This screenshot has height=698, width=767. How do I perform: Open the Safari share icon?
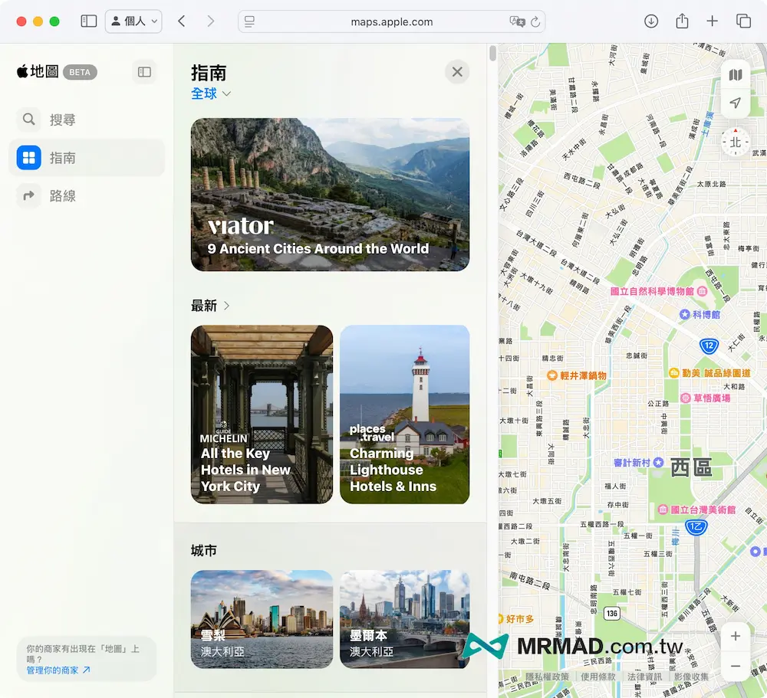pos(682,21)
